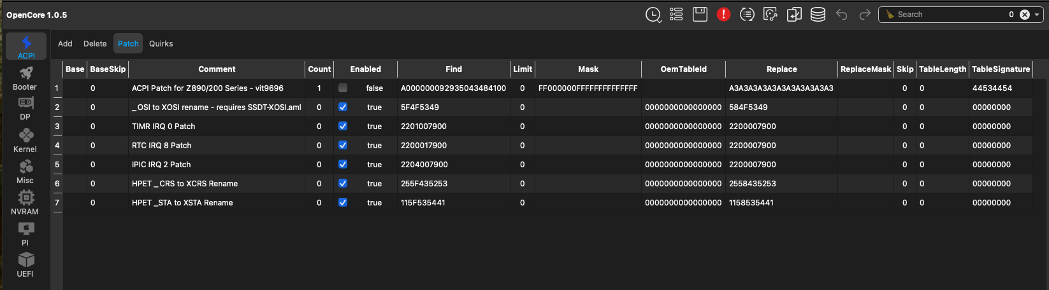Viewport: 1049px width, 290px height.
Task: Select Find cell 5F4F5349
Action: click(x=454, y=107)
